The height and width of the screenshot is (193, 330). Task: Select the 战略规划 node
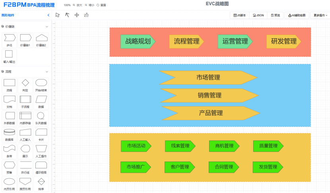138,41
